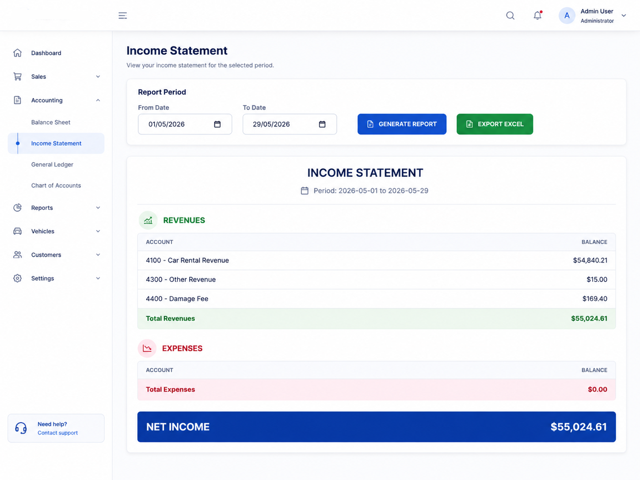Collapse the Accounting menu chevron
Image resolution: width=640 pixels, height=480 pixels.
[98, 100]
